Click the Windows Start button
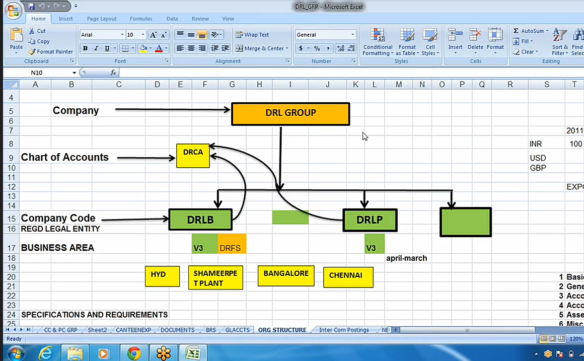 coord(15,353)
